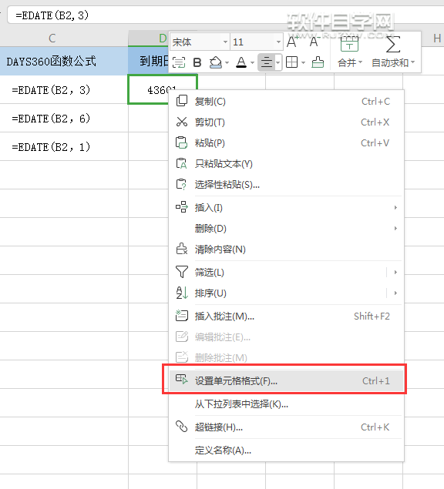Click the center alignment icon
This screenshot has height=489, width=444.
tap(267, 62)
